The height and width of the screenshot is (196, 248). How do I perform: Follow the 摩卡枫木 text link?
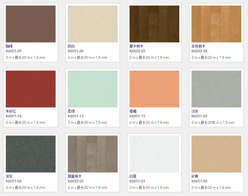point(137,46)
